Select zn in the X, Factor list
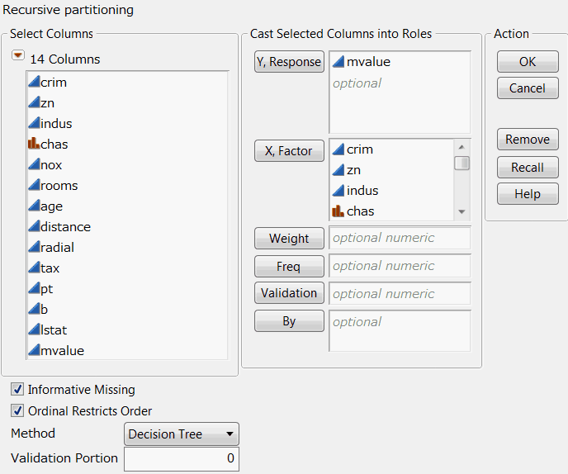 [x=353, y=170]
